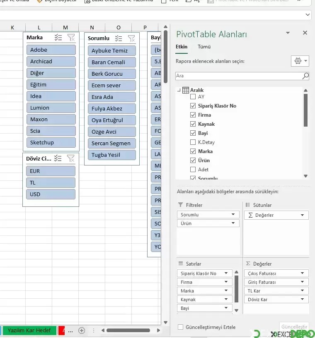Filter Marka slicer by Sketchup

tap(51, 142)
